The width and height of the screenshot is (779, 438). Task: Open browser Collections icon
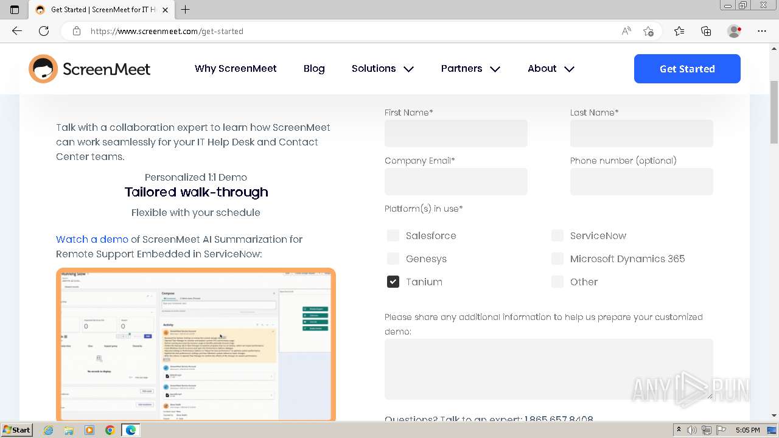pos(706,31)
